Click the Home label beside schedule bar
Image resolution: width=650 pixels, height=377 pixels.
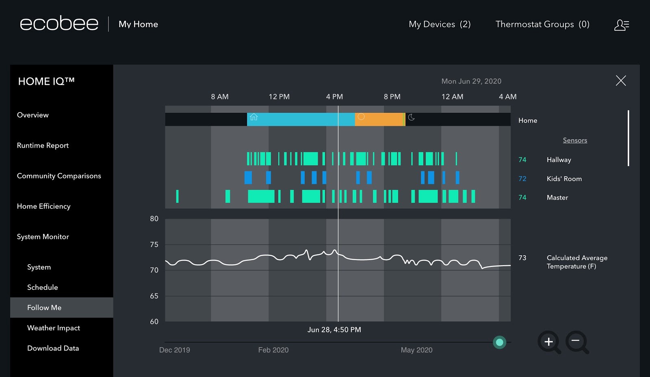pos(528,121)
